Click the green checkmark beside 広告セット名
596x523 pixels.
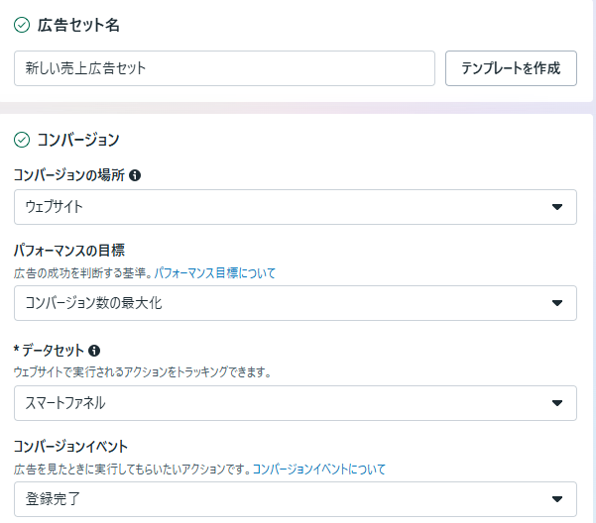click(22, 23)
